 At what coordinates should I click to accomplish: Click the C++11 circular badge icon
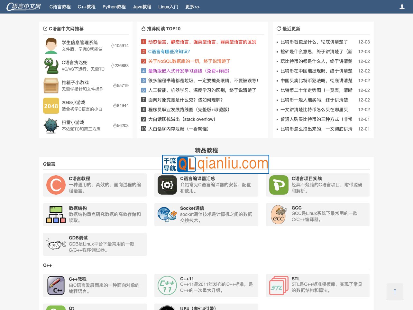click(167, 286)
